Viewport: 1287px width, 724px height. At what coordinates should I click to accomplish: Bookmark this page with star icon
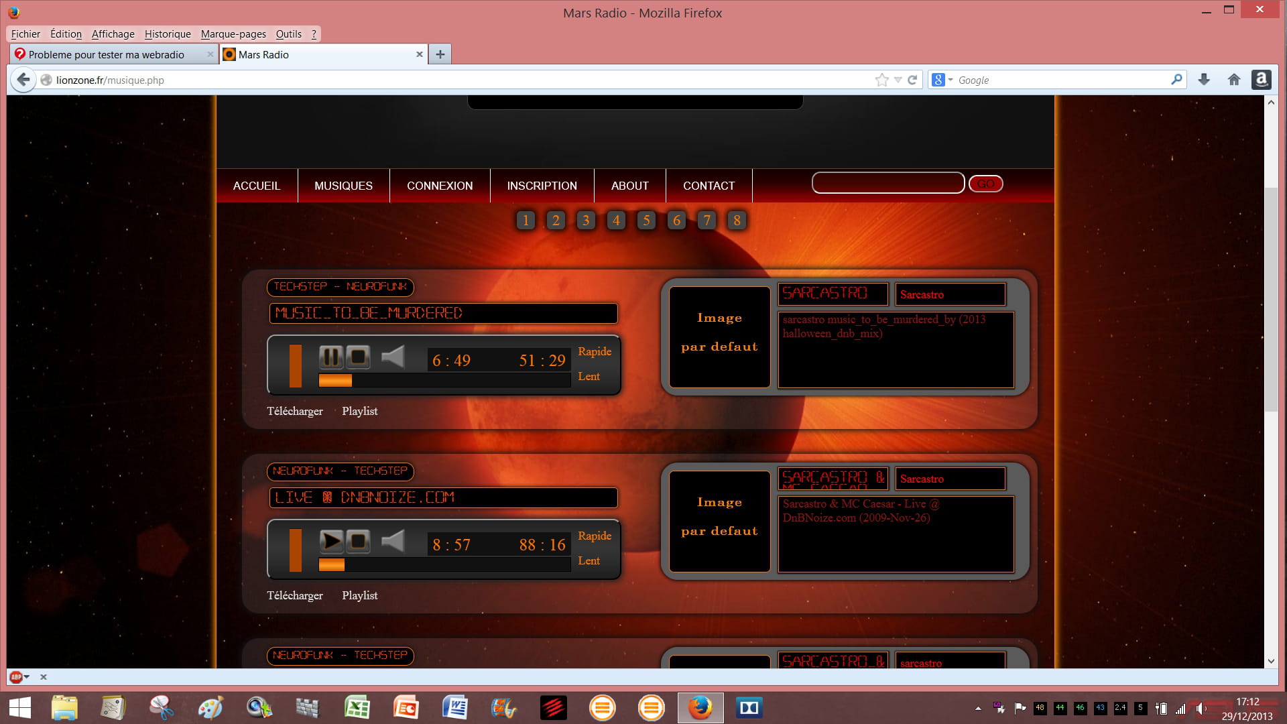pyautogui.click(x=881, y=80)
